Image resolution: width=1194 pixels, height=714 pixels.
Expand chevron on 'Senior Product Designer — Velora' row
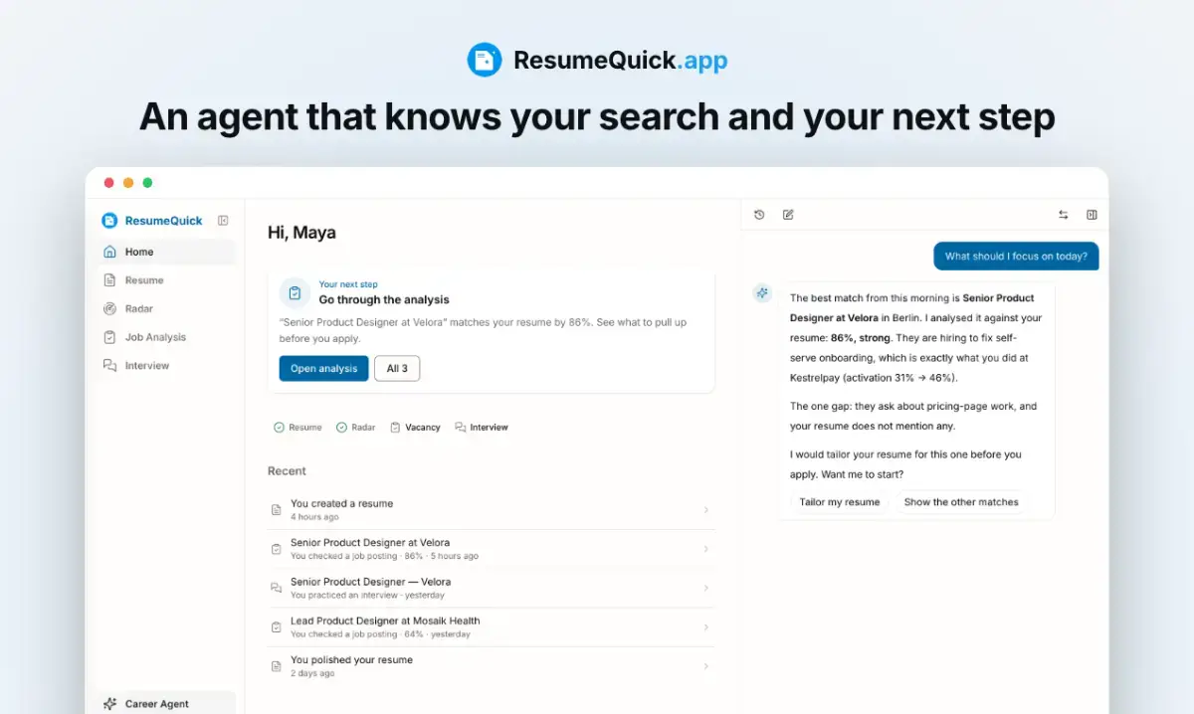point(706,588)
